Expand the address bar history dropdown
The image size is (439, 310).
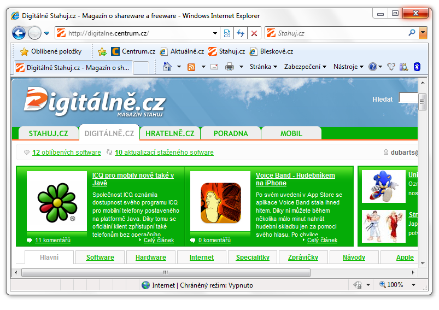pos(215,33)
